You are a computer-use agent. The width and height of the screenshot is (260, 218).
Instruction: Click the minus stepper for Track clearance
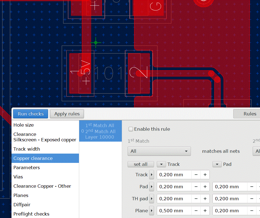pos(196,175)
